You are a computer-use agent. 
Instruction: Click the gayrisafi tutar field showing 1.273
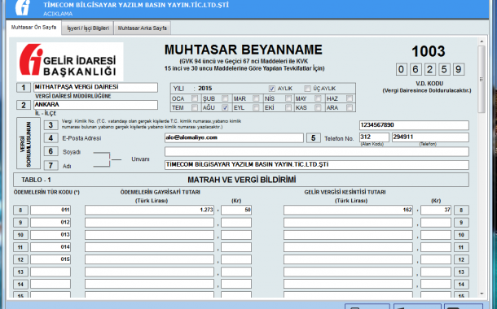point(149,210)
